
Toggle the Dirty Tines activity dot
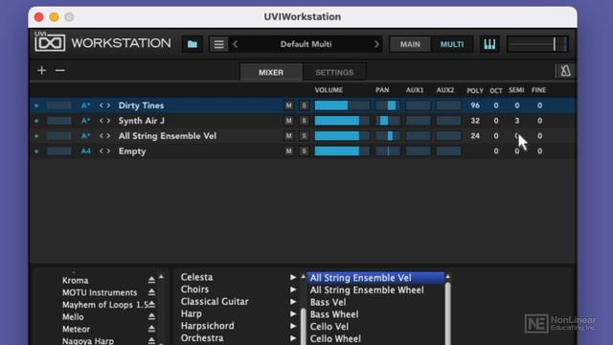36,105
